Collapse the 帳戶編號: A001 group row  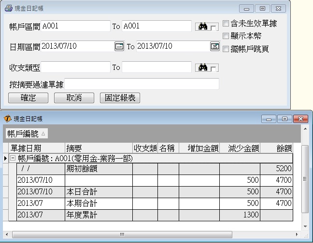(x=13, y=158)
